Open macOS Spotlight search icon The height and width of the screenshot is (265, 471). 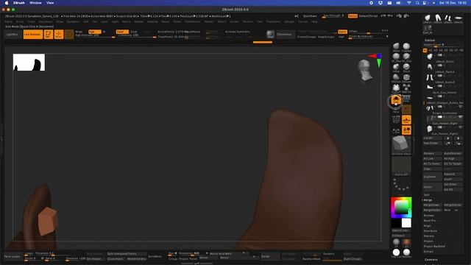(x=417, y=3)
